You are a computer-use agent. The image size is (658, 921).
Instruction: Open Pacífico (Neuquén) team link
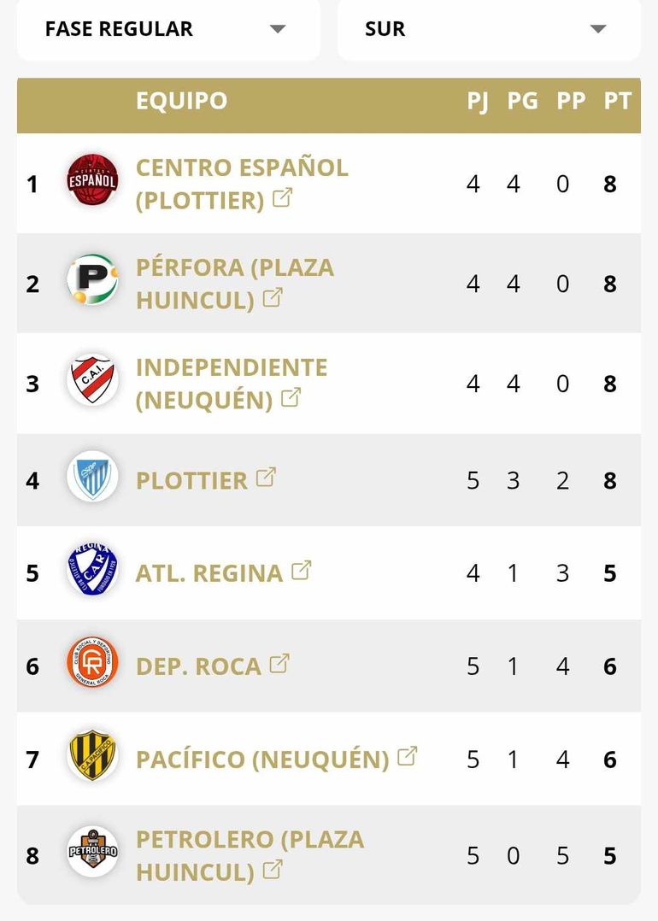pyautogui.click(x=262, y=760)
